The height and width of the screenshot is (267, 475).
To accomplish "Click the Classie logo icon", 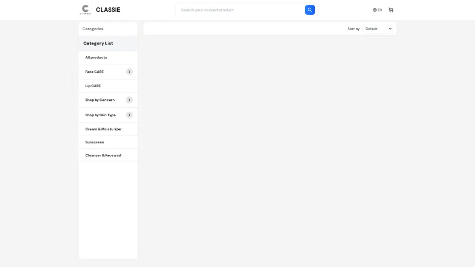I will 85,10.
